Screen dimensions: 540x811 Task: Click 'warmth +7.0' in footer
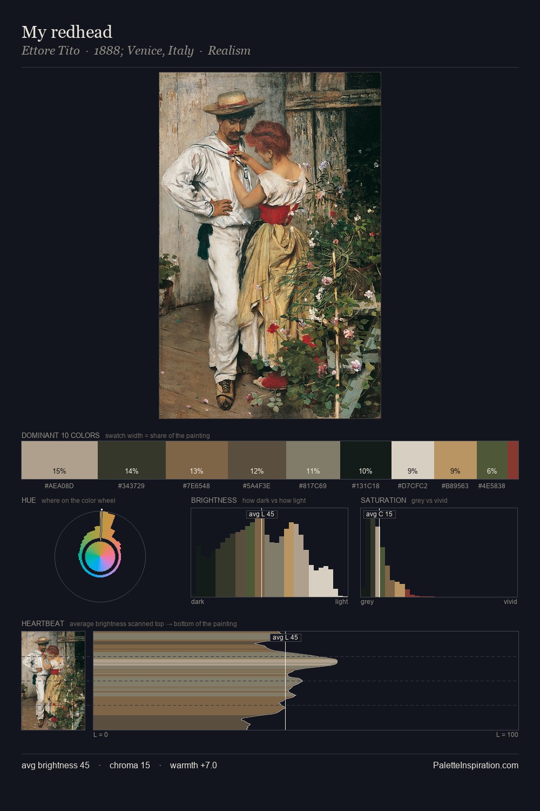[193, 766]
